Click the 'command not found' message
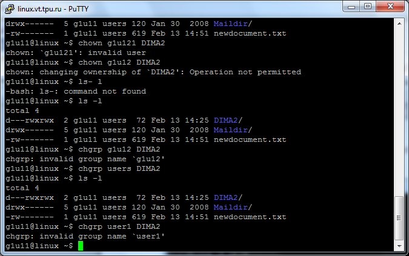 (x=105, y=91)
